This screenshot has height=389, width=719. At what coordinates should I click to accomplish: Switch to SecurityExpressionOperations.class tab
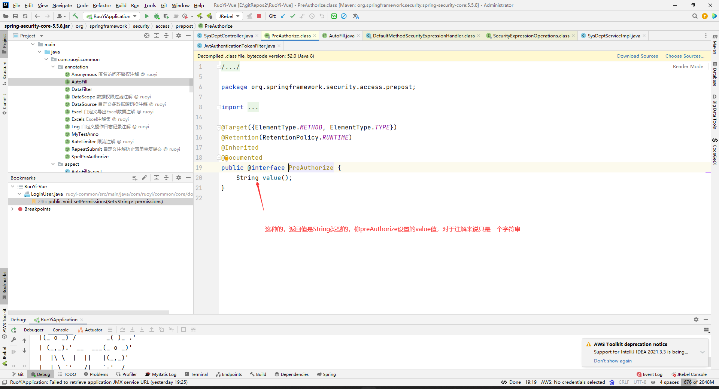[531, 36]
